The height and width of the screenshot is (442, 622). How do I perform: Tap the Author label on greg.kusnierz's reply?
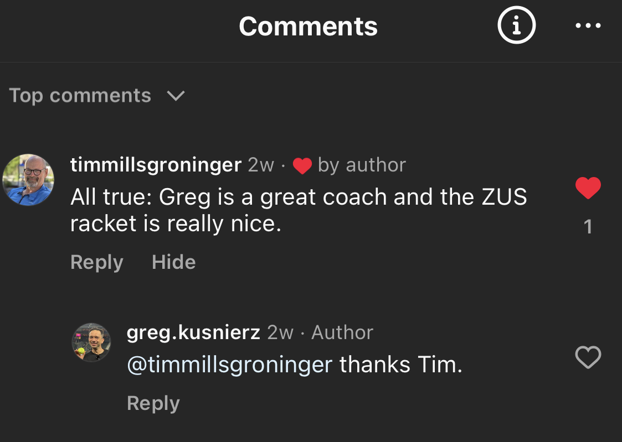coord(342,332)
